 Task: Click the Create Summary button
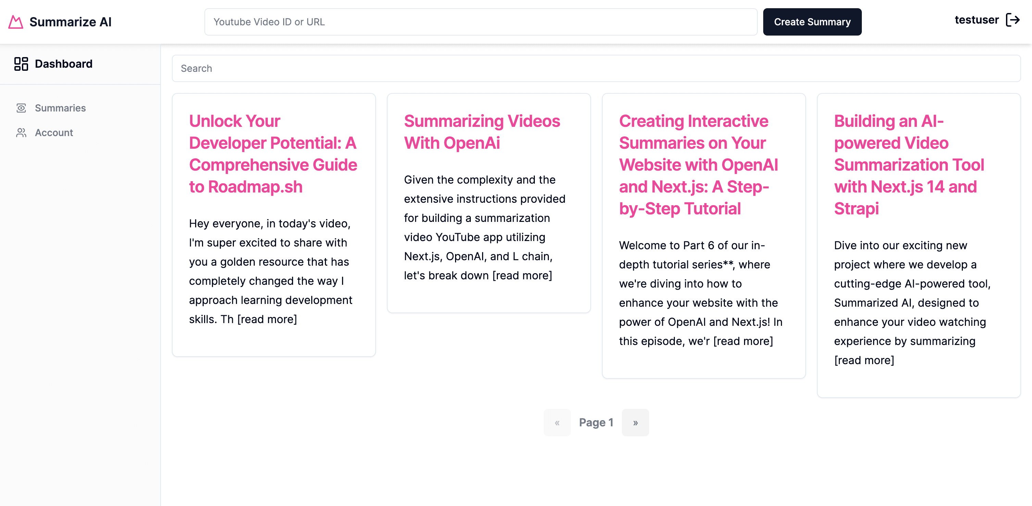812,22
